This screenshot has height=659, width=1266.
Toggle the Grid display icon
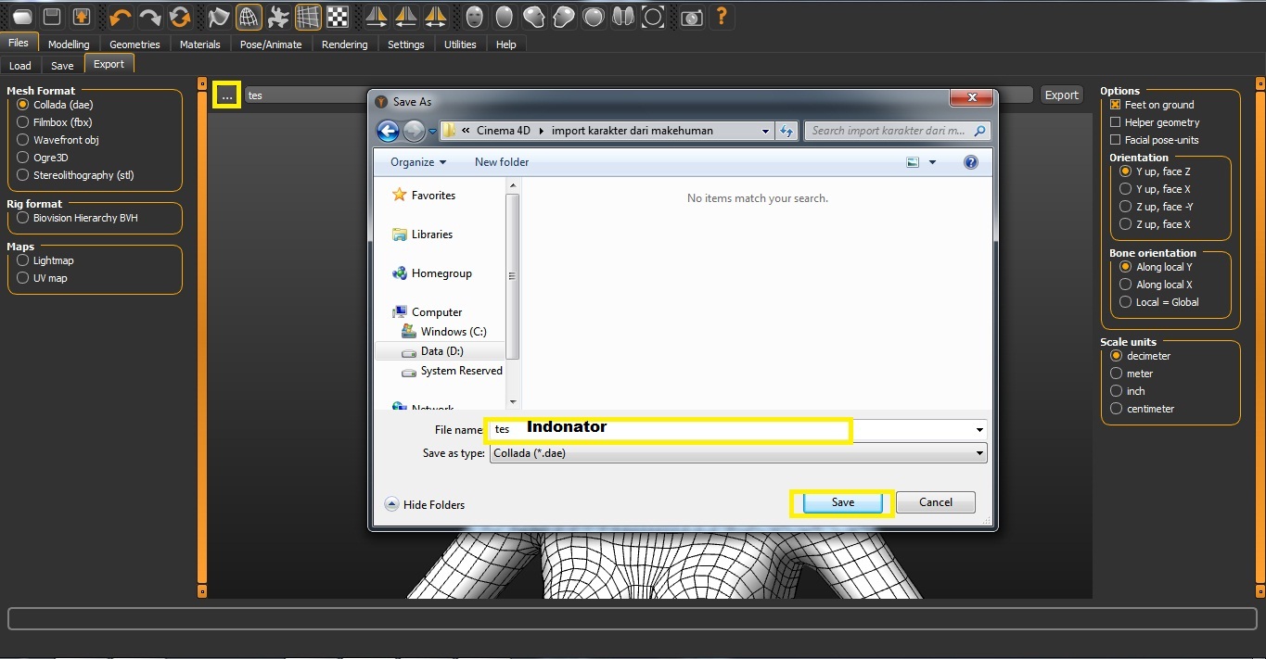(308, 17)
